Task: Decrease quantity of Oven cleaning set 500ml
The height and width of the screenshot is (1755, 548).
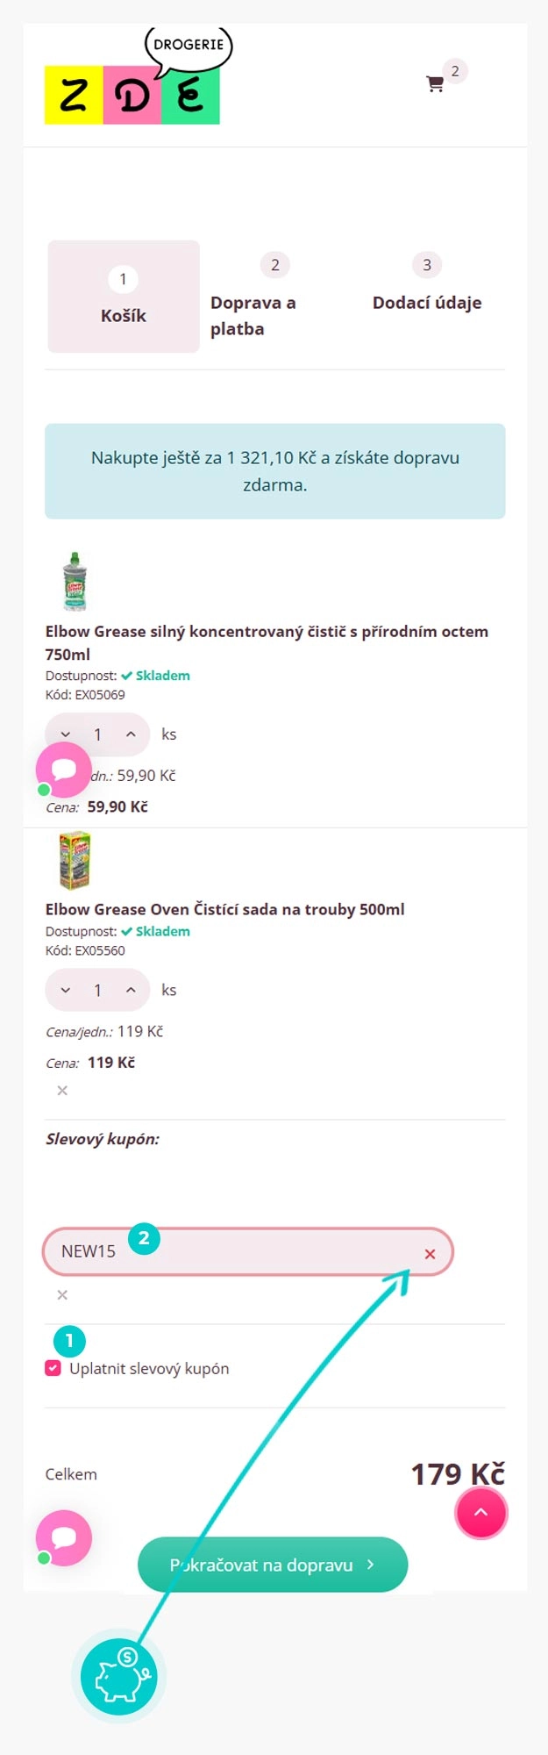Action: 66,990
